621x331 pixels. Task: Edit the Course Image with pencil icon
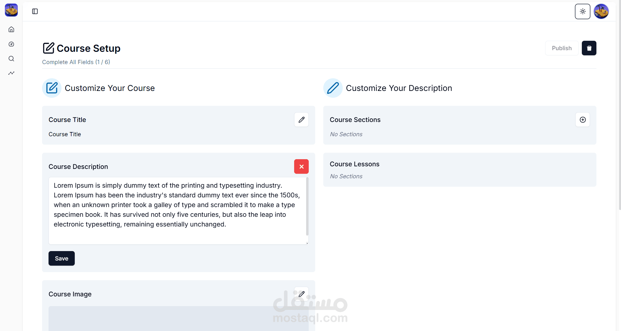click(x=301, y=294)
